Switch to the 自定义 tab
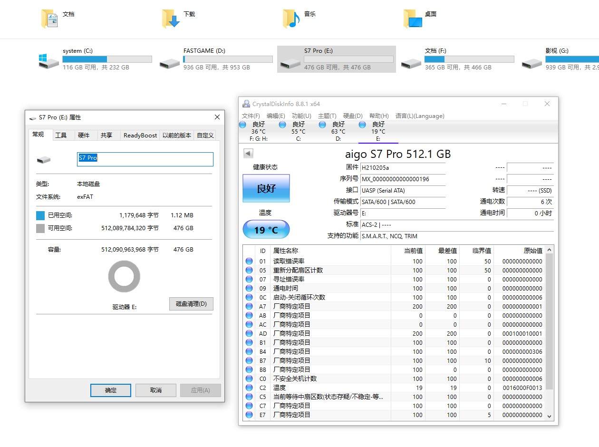Image resolution: width=599 pixels, height=447 pixels. tap(205, 135)
